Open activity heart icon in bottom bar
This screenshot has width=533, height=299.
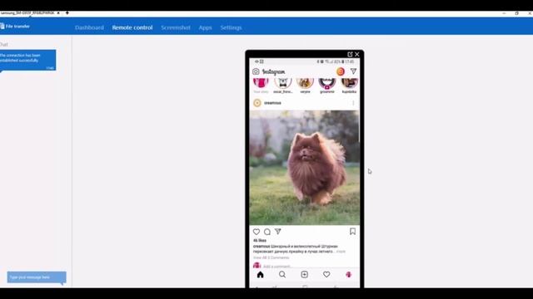point(326,275)
